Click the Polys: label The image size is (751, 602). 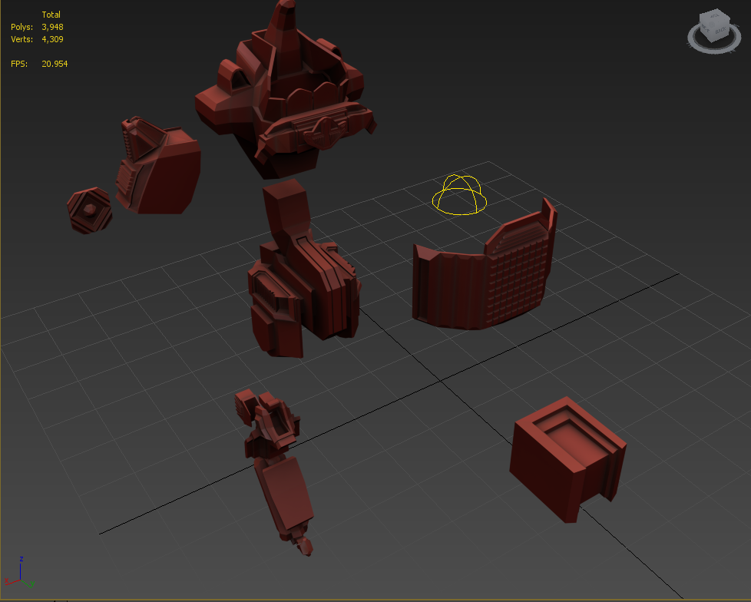22,27
